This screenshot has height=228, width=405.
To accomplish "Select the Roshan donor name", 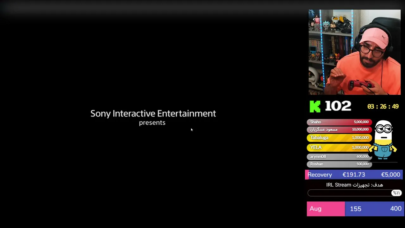I will (316, 164).
